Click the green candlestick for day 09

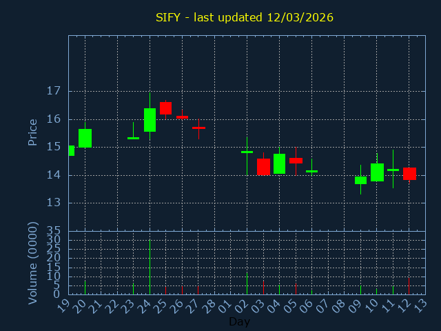tap(360, 180)
